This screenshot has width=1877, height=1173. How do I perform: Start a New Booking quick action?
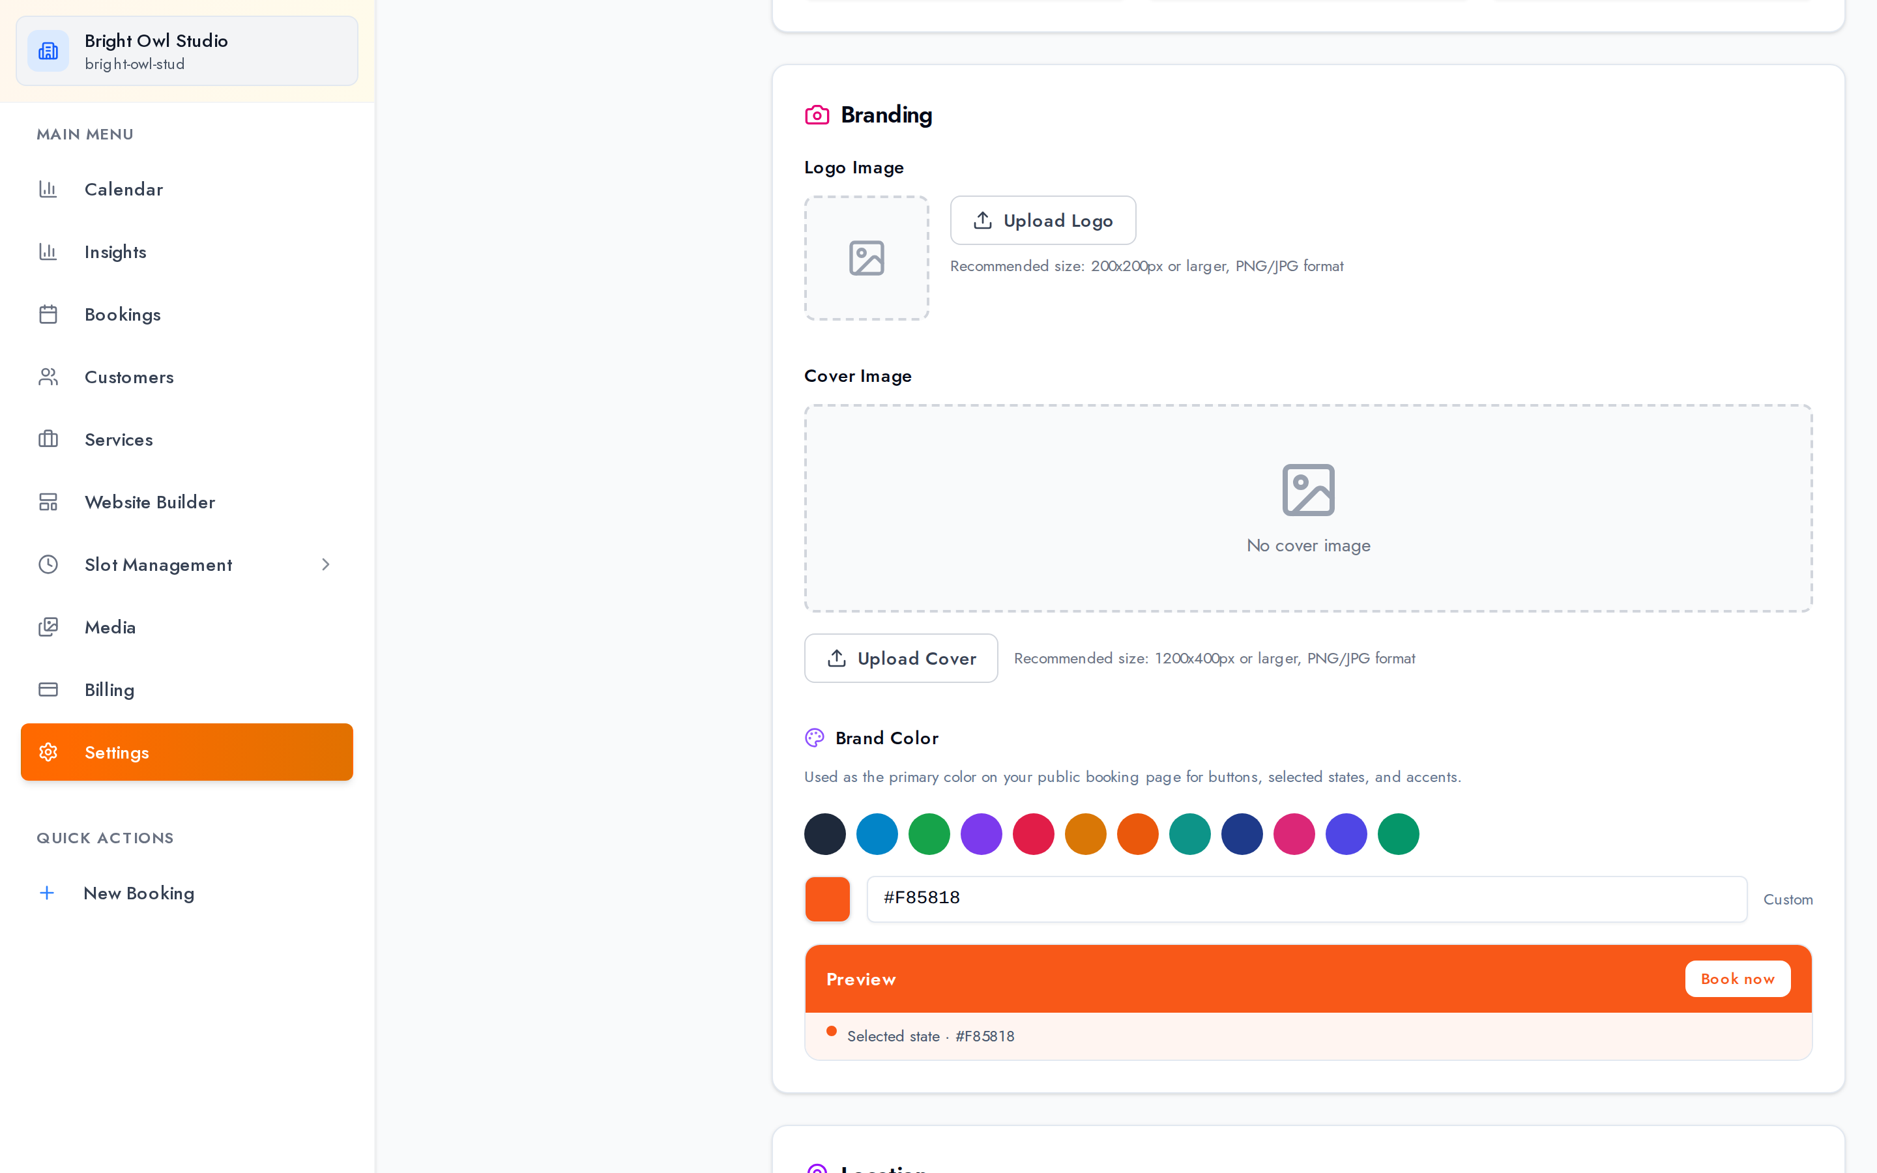[187, 893]
